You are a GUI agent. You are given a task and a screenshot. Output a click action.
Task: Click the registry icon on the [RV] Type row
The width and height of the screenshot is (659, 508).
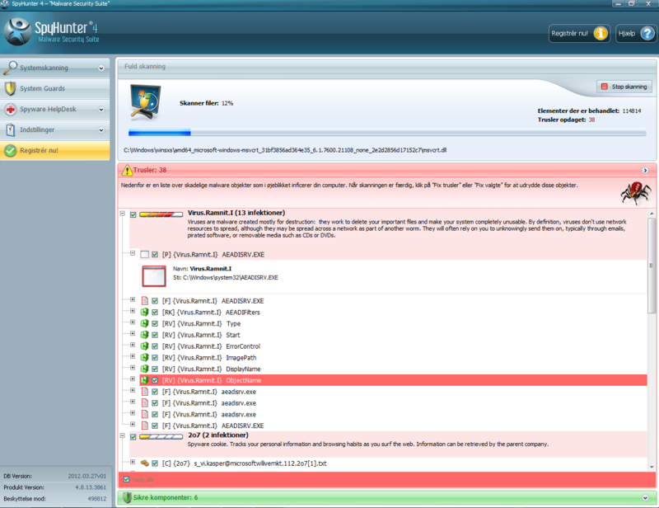[145, 323]
